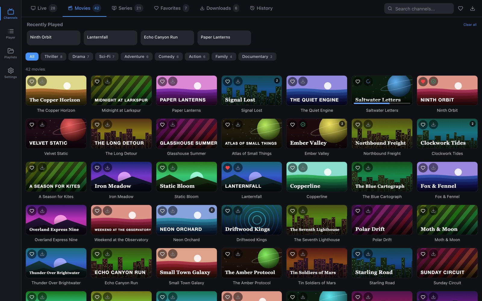Select the All genre filter
The image size is (482, 301).
(x=32, y=57)
